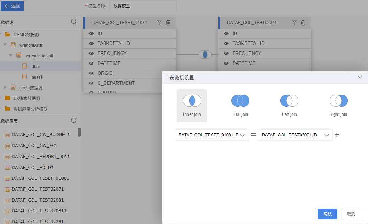This screenshot has width=368, height=224.
Task: Toggle visibility of ID in TESET_01081
Action: (92, 34)
